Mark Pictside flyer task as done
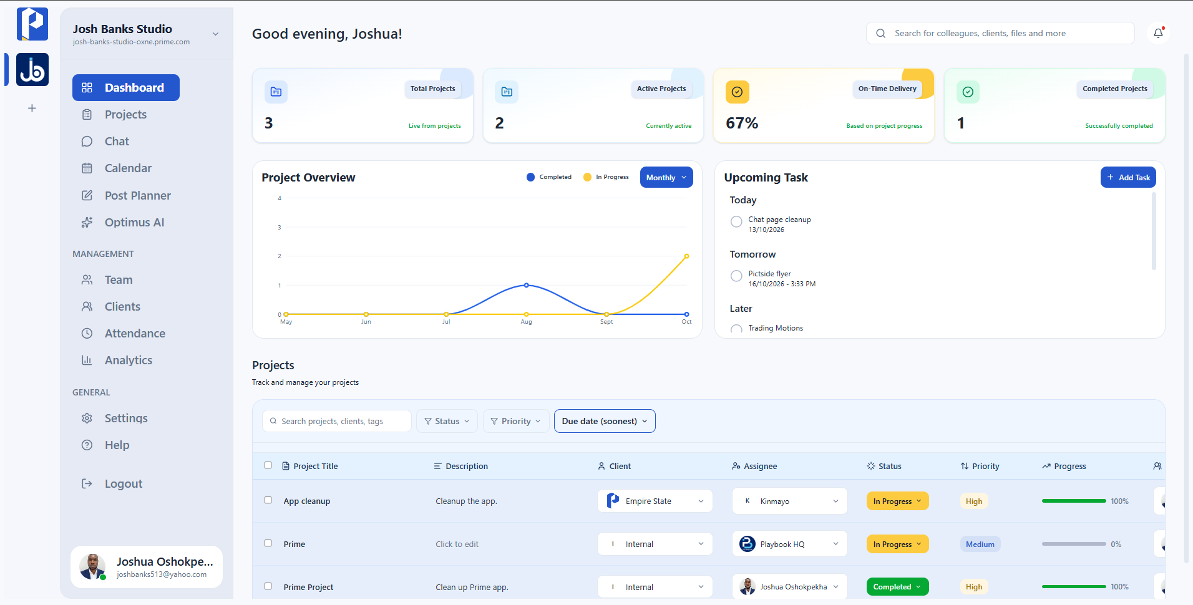This screenshot has width=1193, height=605. pyautogui.click(x=736, y=276)
